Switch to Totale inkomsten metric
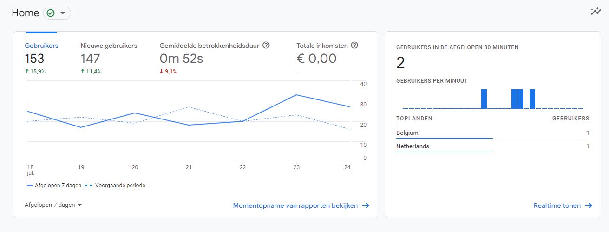Image resolution: width=609 pixels, height=232 pixels. tap(328, 58)
